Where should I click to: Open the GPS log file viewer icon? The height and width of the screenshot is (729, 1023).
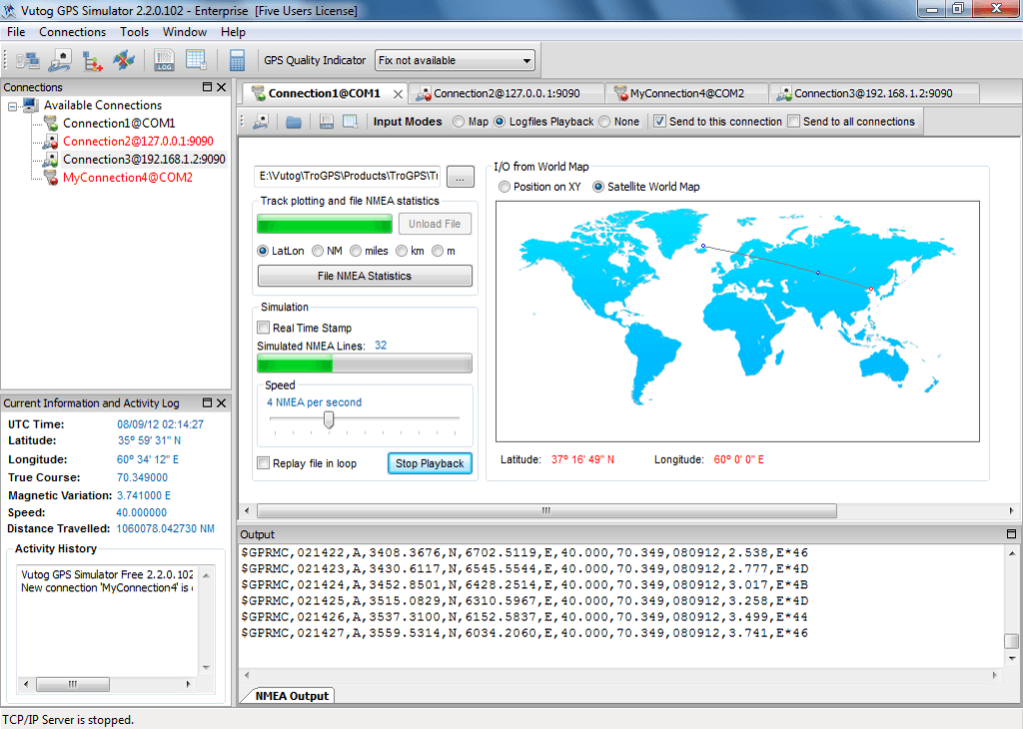164,59
